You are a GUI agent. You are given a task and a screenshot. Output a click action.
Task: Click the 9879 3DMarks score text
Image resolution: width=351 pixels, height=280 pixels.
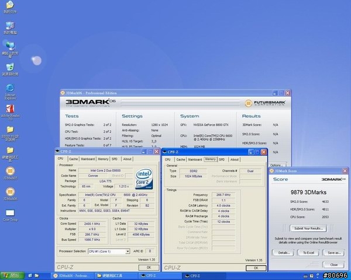pyautogui.click(x=308, y=192)
